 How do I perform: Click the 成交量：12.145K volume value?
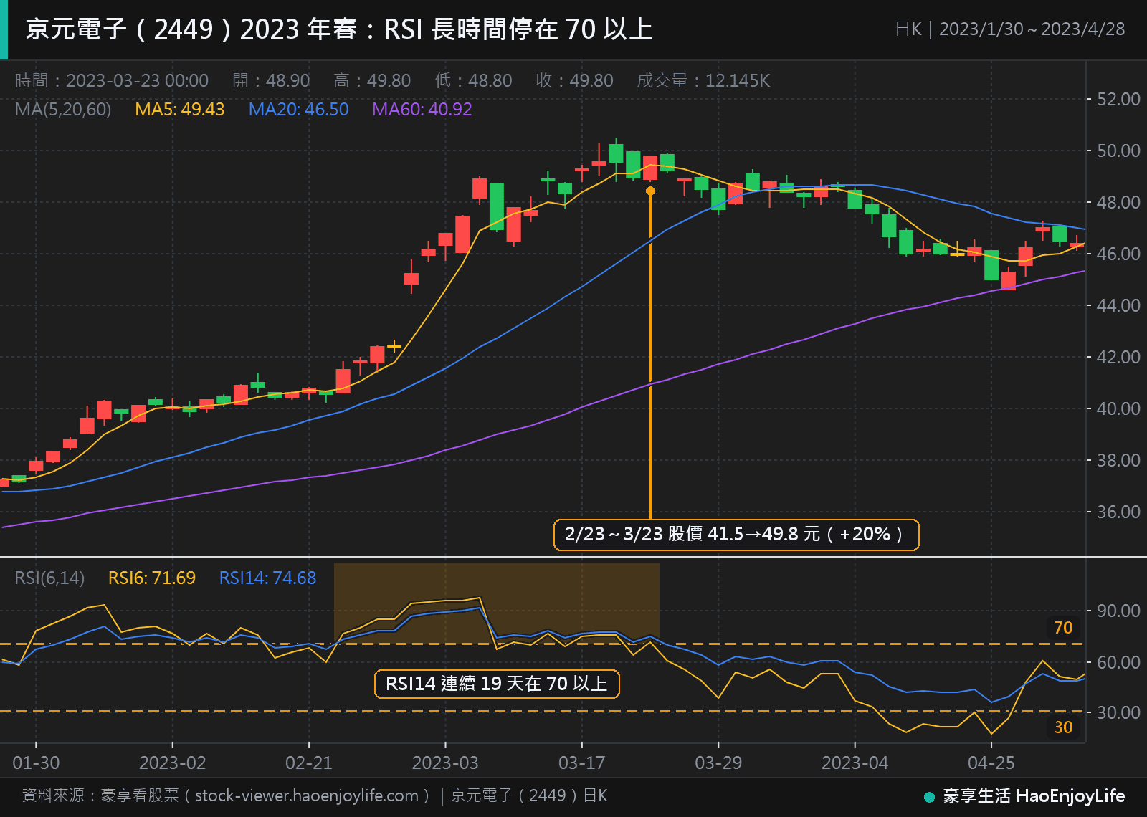(x=703, y=80)
